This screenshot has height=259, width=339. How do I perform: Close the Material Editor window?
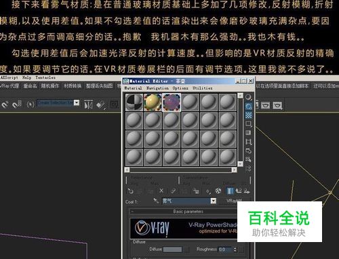point(251,81)
